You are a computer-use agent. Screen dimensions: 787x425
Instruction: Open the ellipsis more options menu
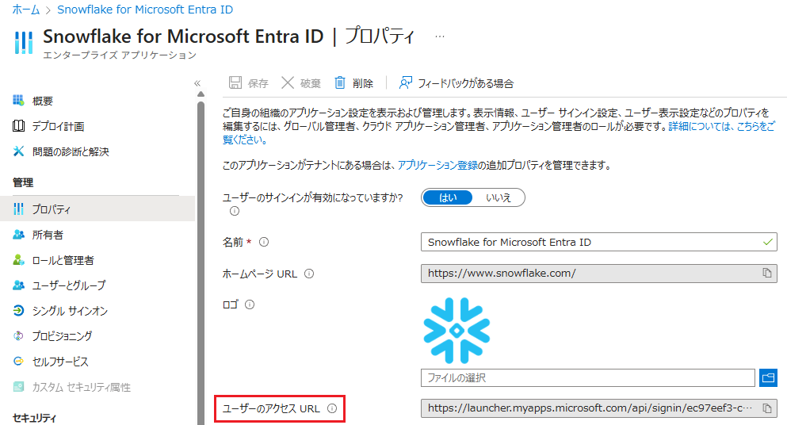coord(440,36)
